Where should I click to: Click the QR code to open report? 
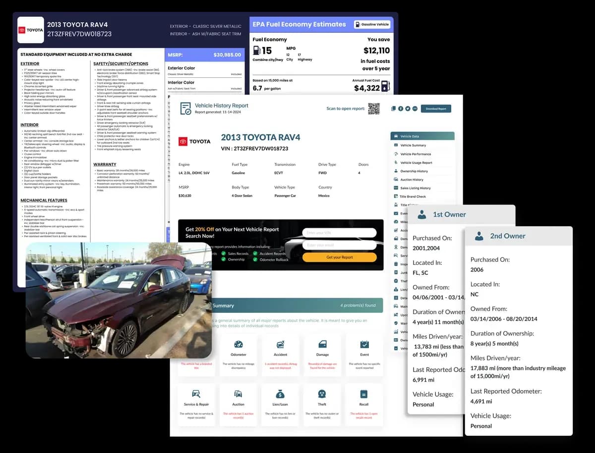(373, 108)
